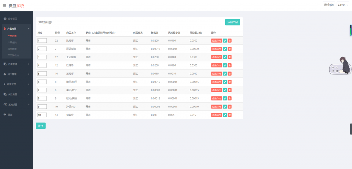
Task: Click product number 22 in the 编号 column
Action: tap(56, 41)
